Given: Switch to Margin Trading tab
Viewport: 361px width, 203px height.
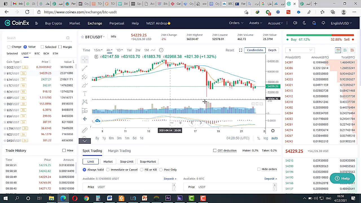Looking at the screenshot, I should (x=119, y=151).
